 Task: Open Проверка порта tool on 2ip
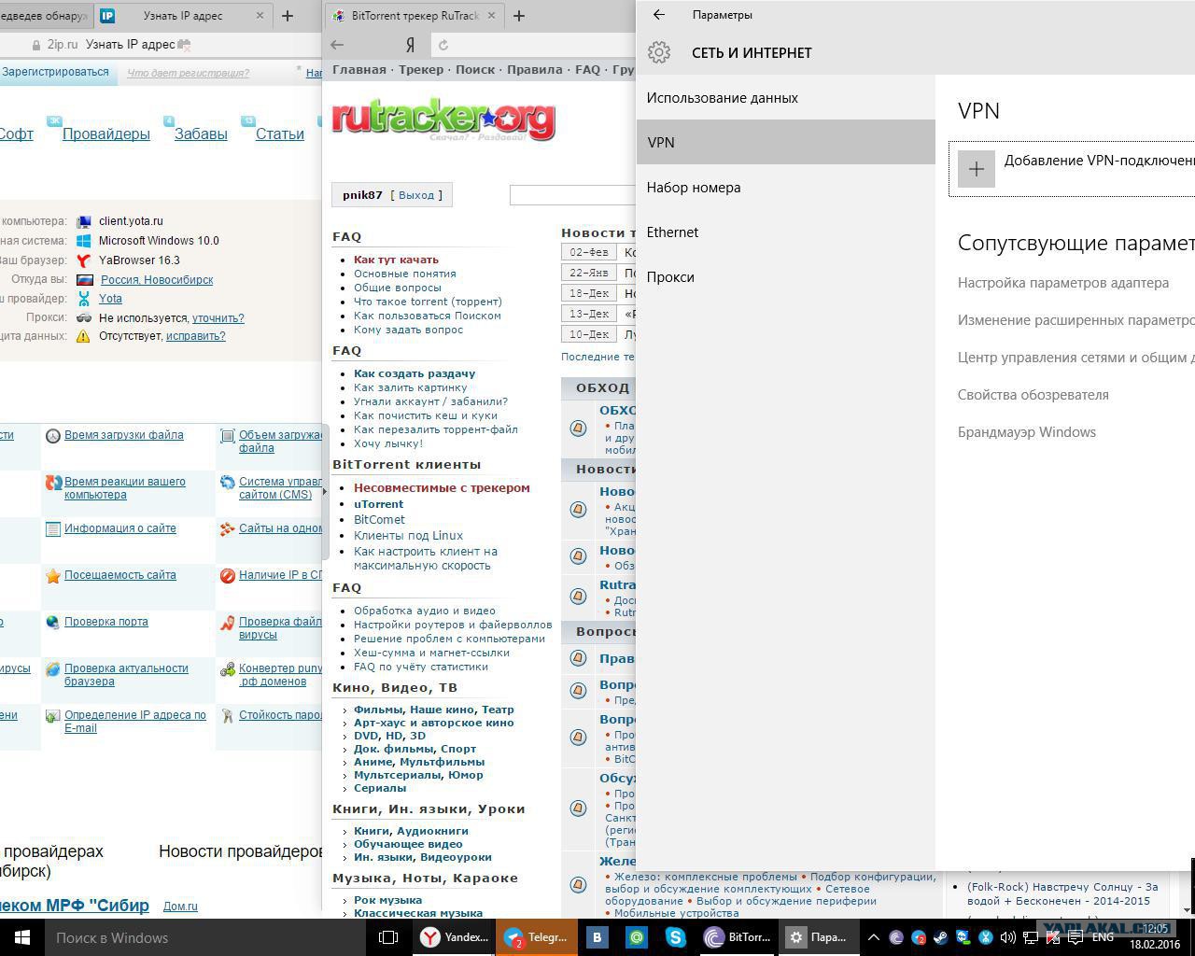pyautogui.click(x=106, y=622)
